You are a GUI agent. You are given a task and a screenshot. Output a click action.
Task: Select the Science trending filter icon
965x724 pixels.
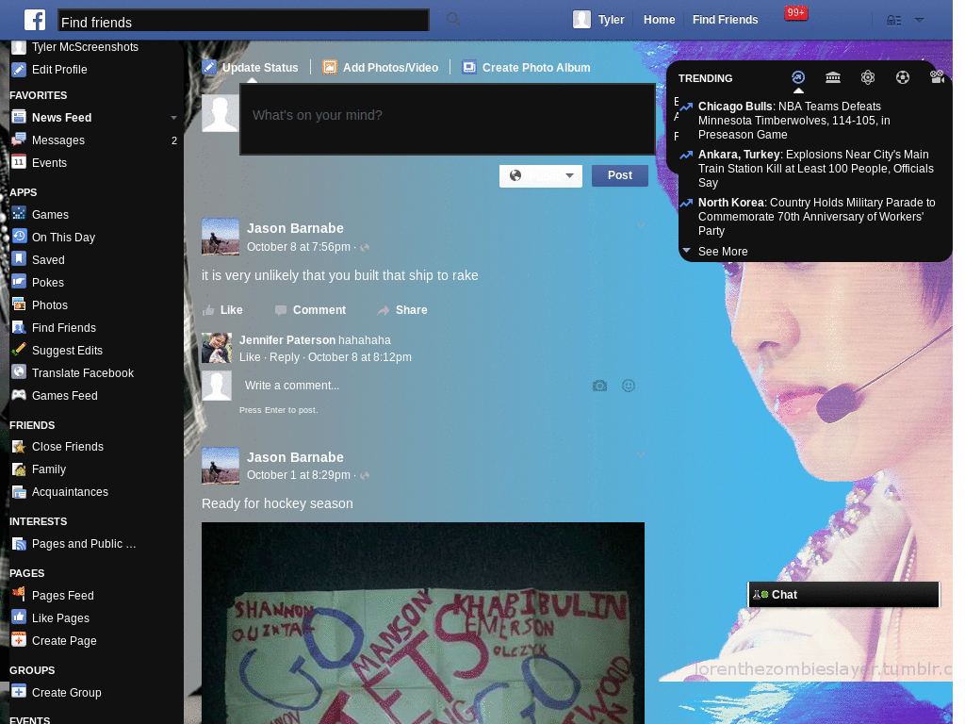pyautogui.click(x=868, y=77)
